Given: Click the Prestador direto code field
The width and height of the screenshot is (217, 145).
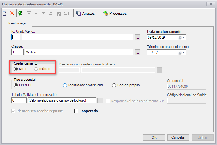Looking at the screenshot, I should pos(69,70).
